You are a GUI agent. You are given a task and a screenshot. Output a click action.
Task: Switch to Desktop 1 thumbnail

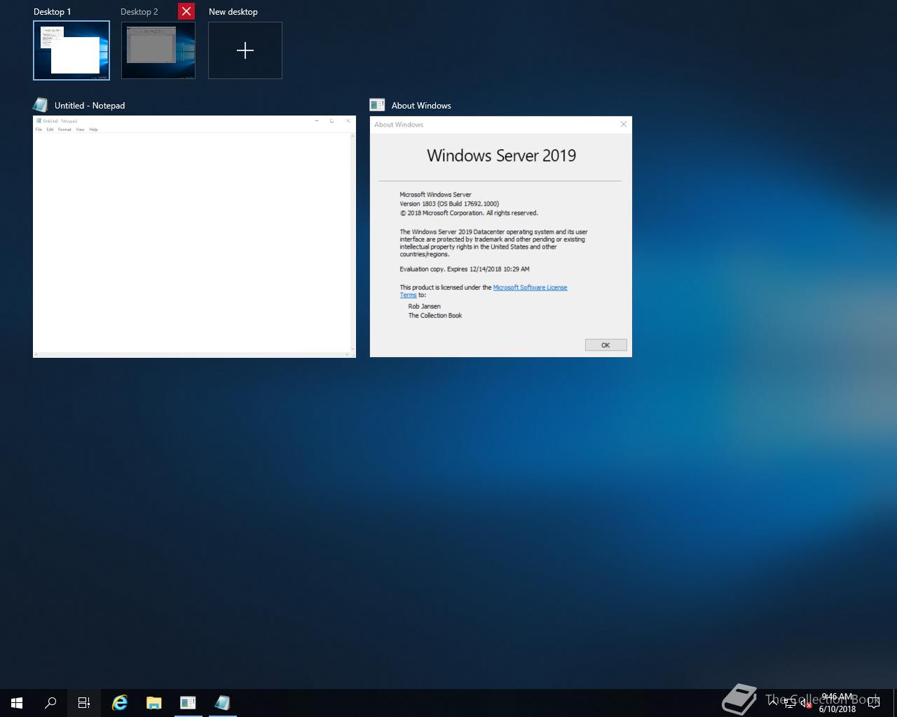(x=71, y=50)
